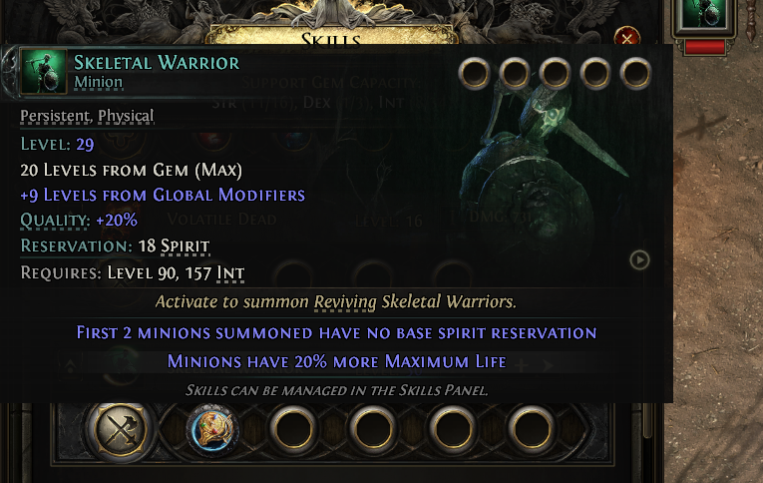The height and width of the screenshot is (483, 763).
Task: Click the crossed sword and axe attack icon
Action: click(121, 429)
